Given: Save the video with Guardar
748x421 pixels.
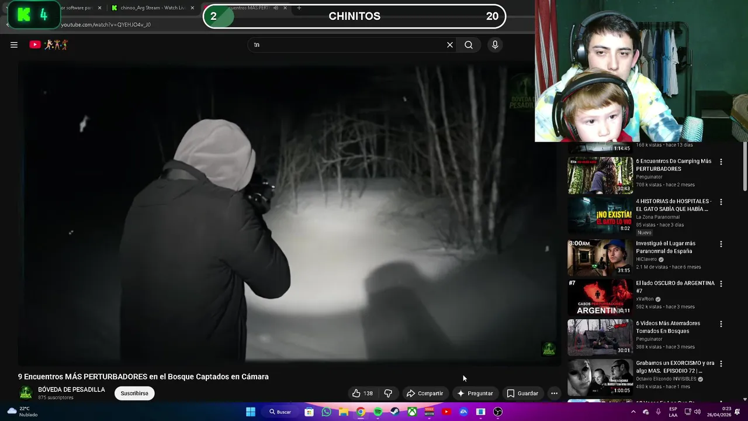Looking at the screenshot, I should (x=522, y=394).
